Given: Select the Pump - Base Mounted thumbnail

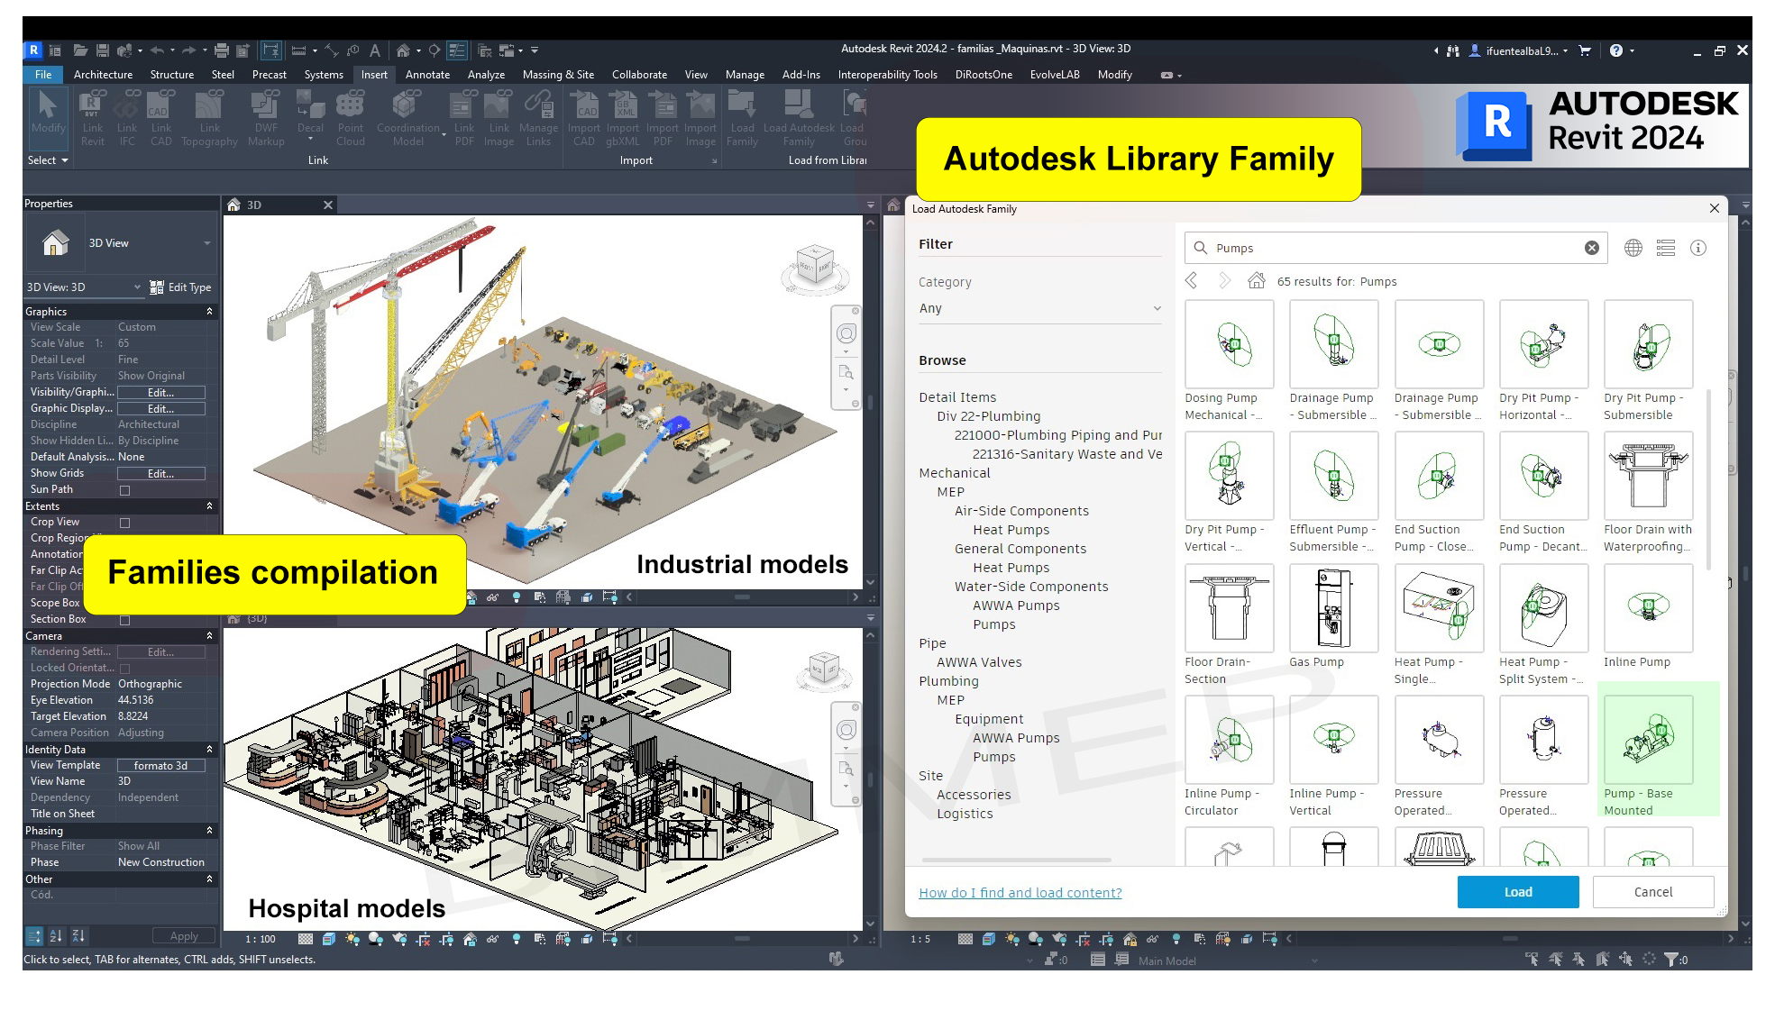Looking at the screenshot, I should pyautogui.click(x=1648, y=740).
